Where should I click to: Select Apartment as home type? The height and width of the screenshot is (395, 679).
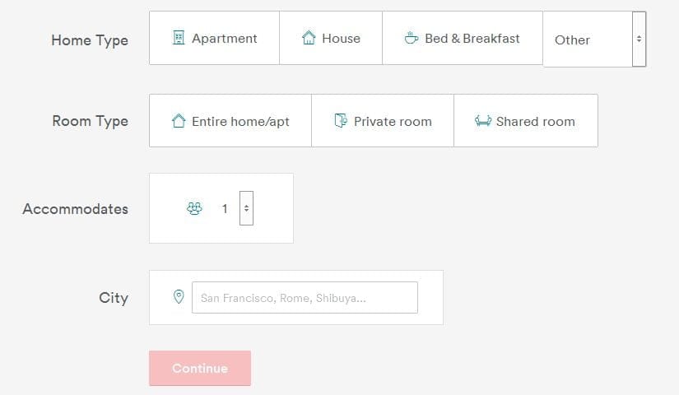[214, 38]
